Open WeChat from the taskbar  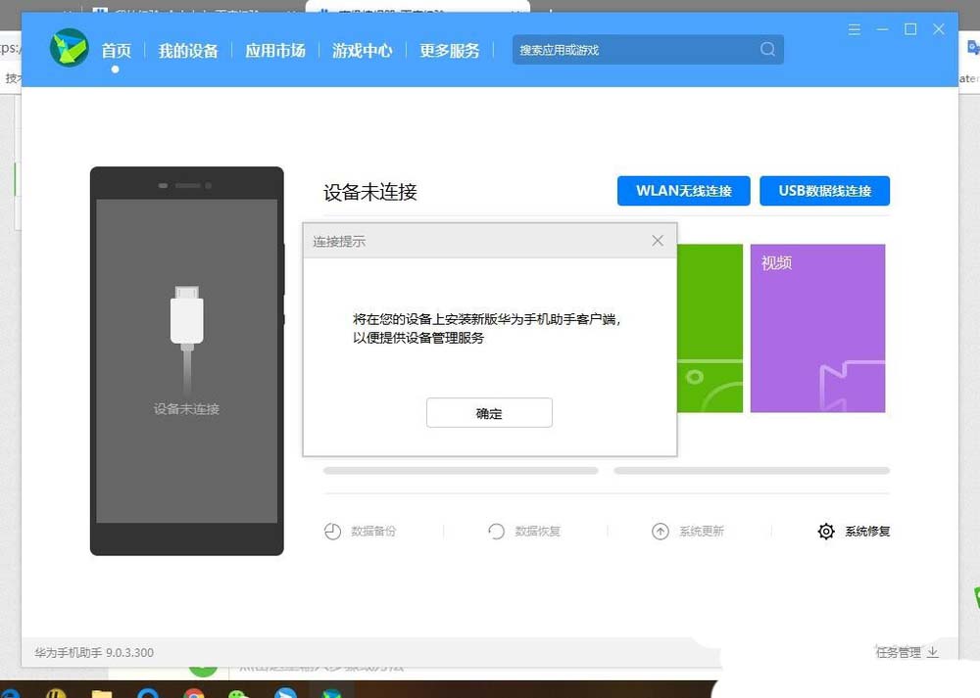[x=239, y=693]
